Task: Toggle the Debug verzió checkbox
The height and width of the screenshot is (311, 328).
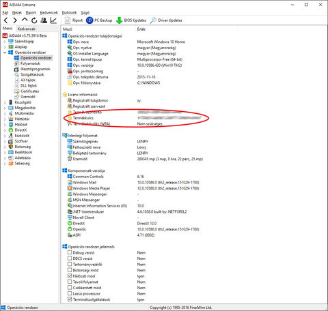Action: (x=70, y=252)
